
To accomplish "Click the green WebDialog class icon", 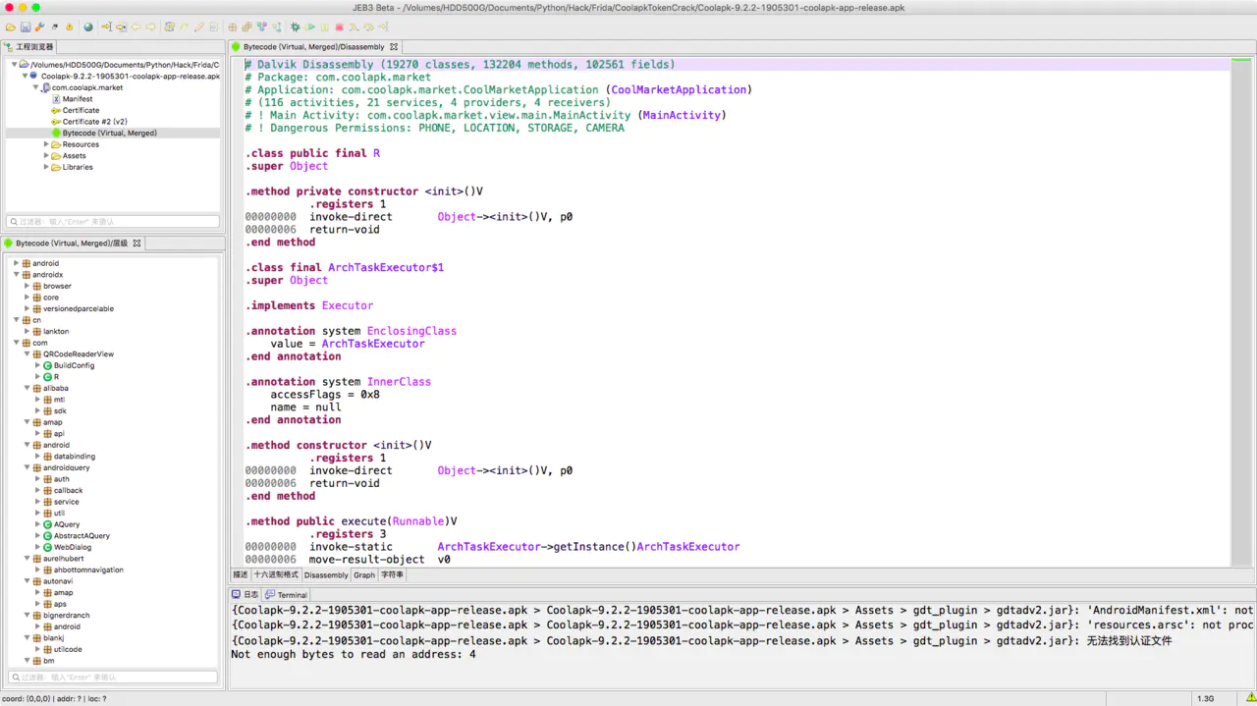I will click(x=47, y=547).
